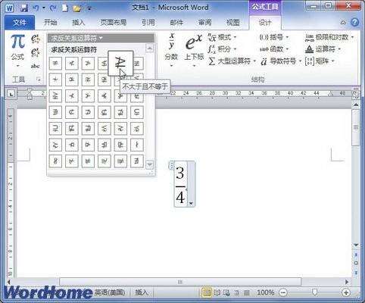
Task: Click vertical scrollbar down arrow
Action: [356, 245]
